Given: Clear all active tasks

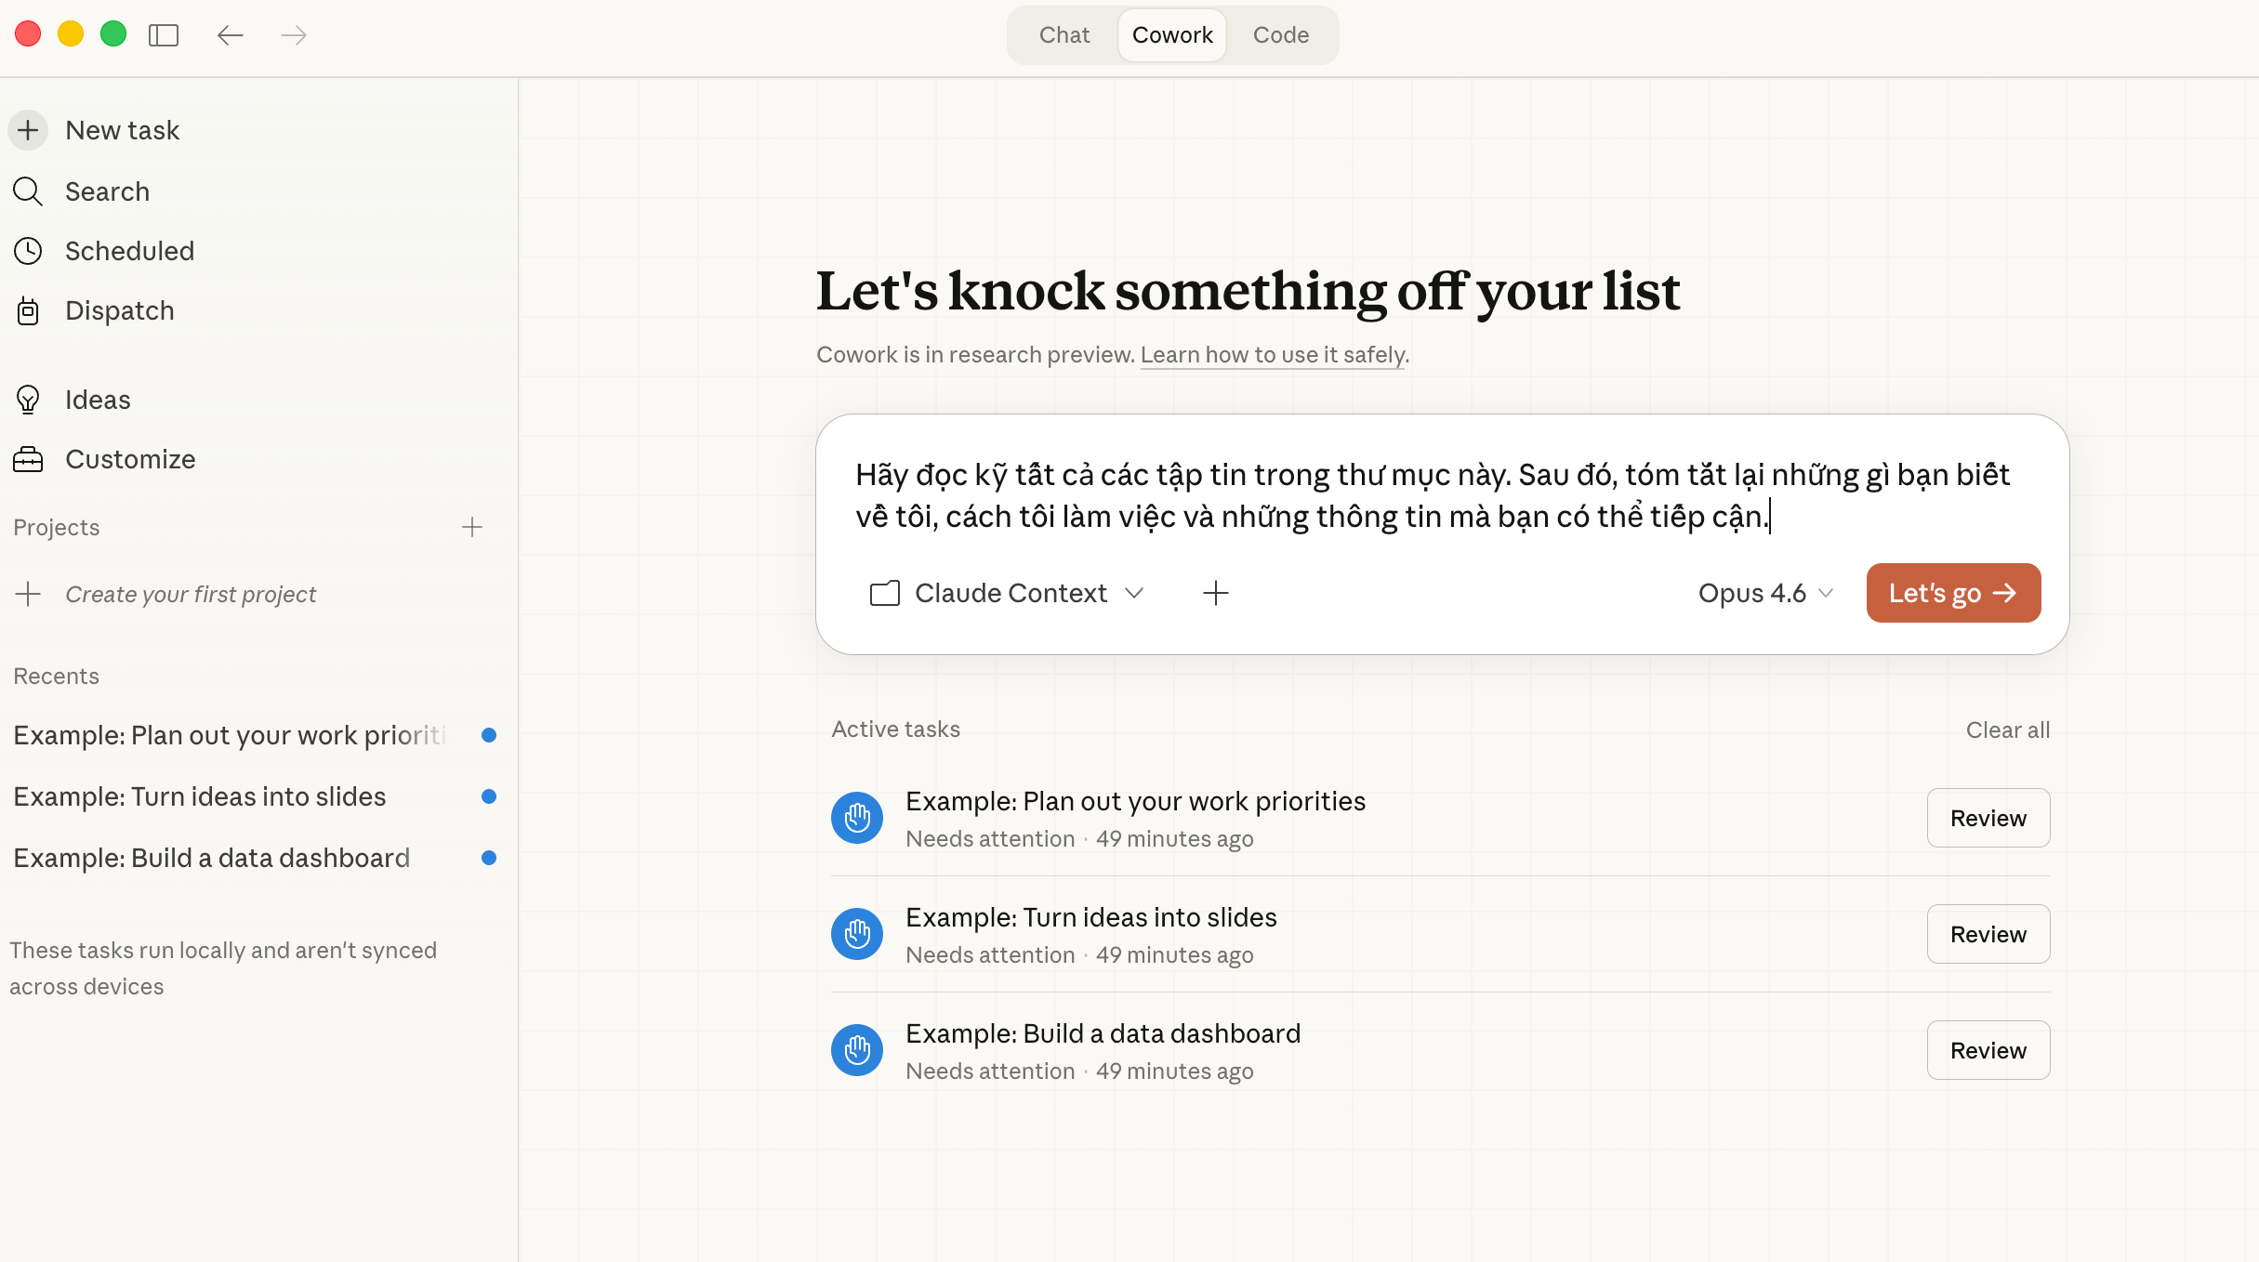Looking at the screenshot, I should (x=2007, y=730).
